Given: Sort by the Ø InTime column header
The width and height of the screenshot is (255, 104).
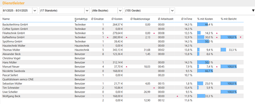Looking at the screenshot, I should coord(187,19).
